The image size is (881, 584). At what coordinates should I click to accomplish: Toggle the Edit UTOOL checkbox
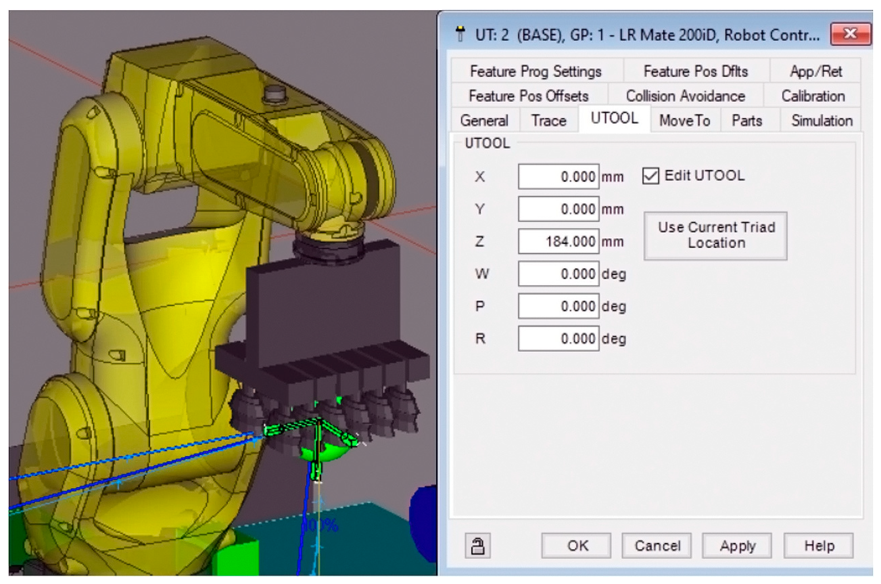point(650,176)
